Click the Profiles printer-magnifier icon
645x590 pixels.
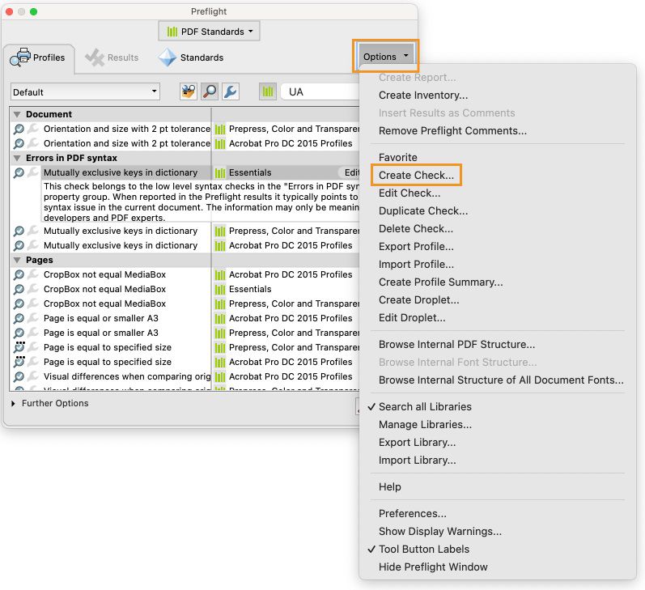[19, 57]
